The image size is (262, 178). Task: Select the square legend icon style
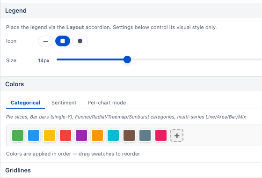coord(63,41)
